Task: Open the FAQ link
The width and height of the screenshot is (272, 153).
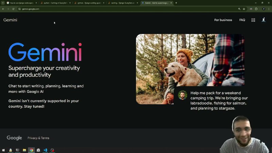Action: [x=242, y=20]
